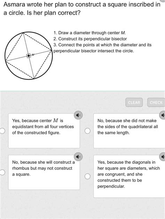Play audio for 'diagonals are diameters' answer
This screenshot has width=165, height=219.
pos(162,157)
